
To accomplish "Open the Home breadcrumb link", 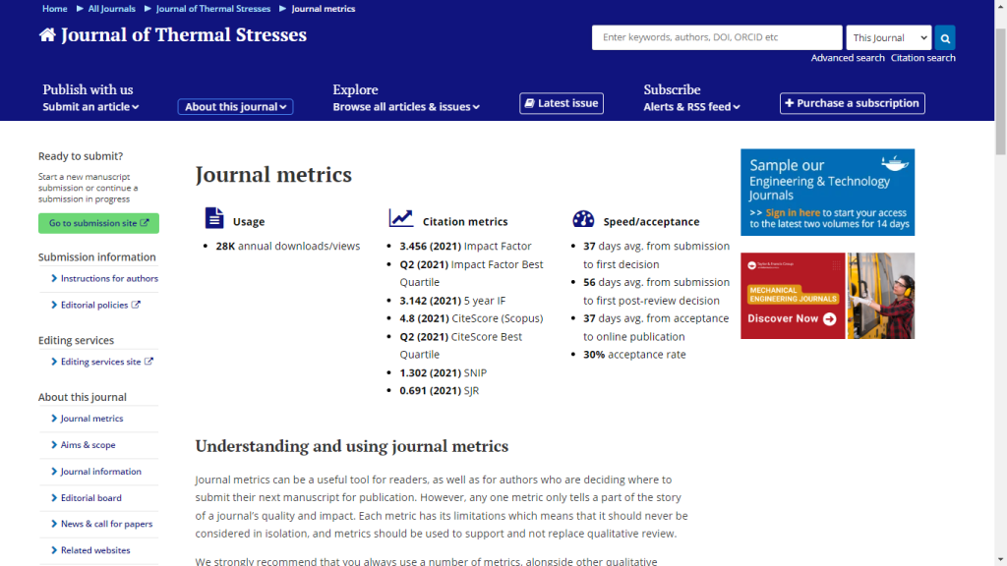I will coord(55,8).
